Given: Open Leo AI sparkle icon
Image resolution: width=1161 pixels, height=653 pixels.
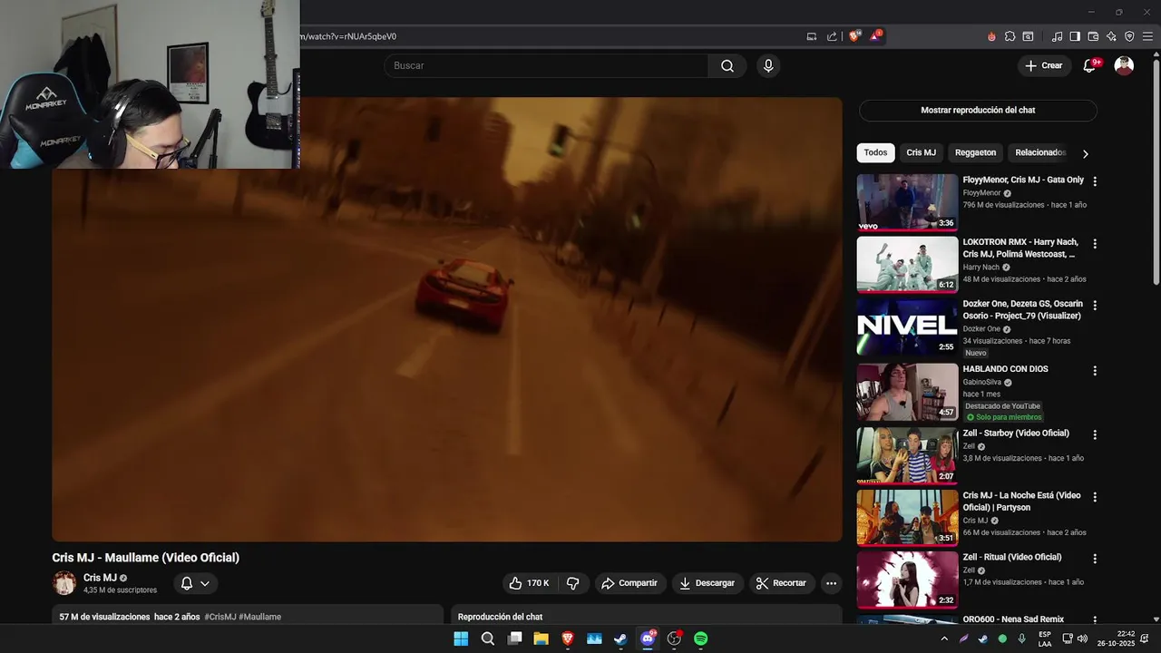Looking at the screenshot, I should point(1111,36).
